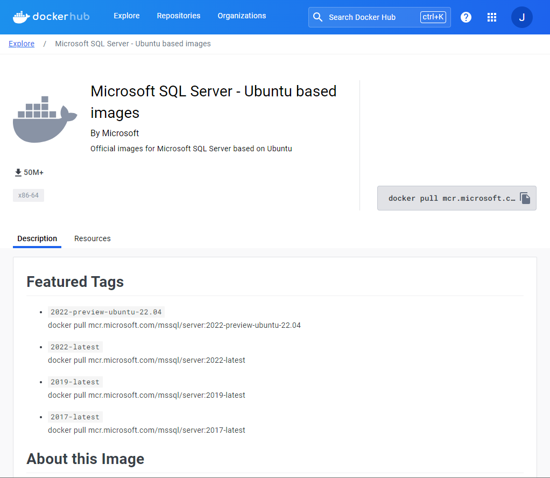The image size is (550, 478).
Task: Click the magnifier search icon
Action: pyautogui.click(x=318, y=17)
